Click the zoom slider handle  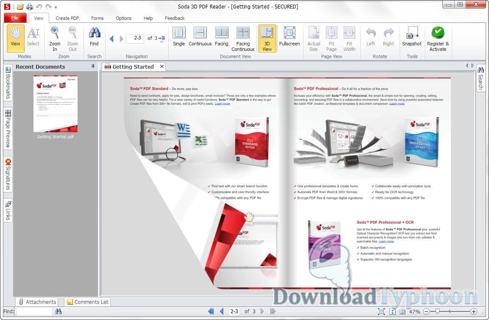point(437,311)
